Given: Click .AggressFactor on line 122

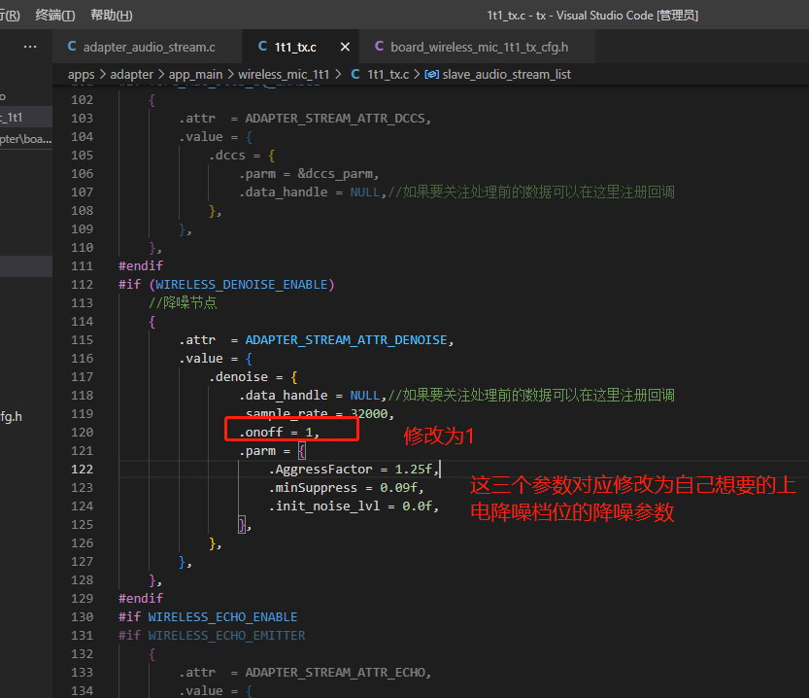Looking at the screenshot, I should 320,470.
